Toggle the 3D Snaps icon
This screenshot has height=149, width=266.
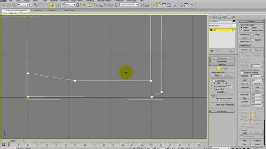96,5
